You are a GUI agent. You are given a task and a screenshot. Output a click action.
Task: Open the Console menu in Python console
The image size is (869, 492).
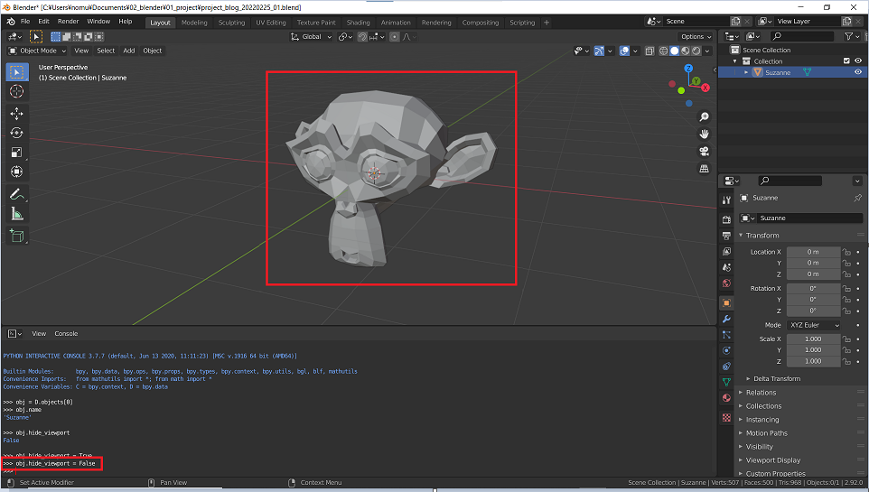pyautogui.click(x=66, y=334)
